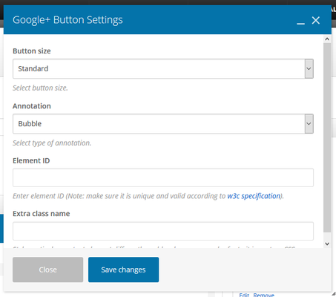Open the w3c specification link
The width and height of the screenshot is (336, 297).
tap(254, 196)
